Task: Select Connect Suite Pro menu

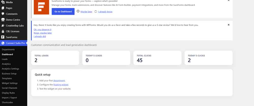Action: point(14,43)
